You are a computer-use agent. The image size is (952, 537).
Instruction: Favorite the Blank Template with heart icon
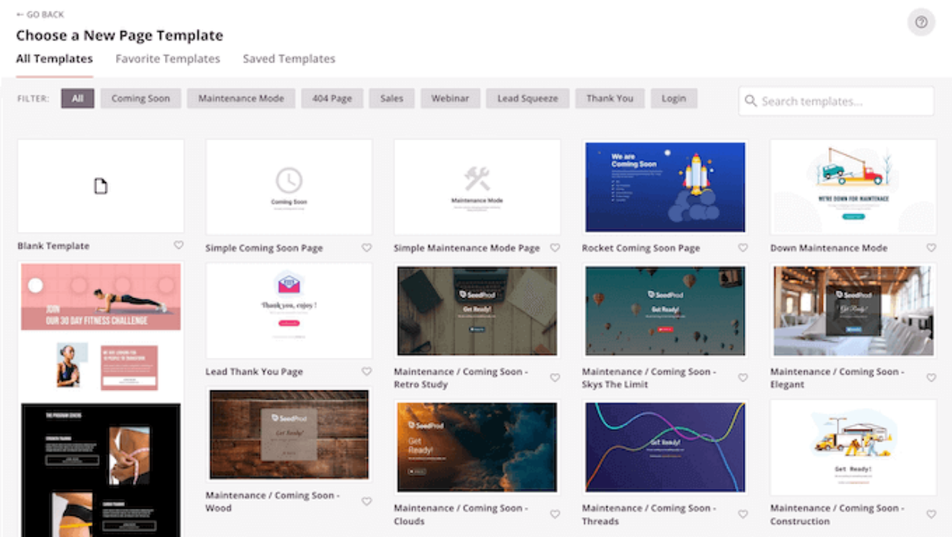(x=178, y=246)
